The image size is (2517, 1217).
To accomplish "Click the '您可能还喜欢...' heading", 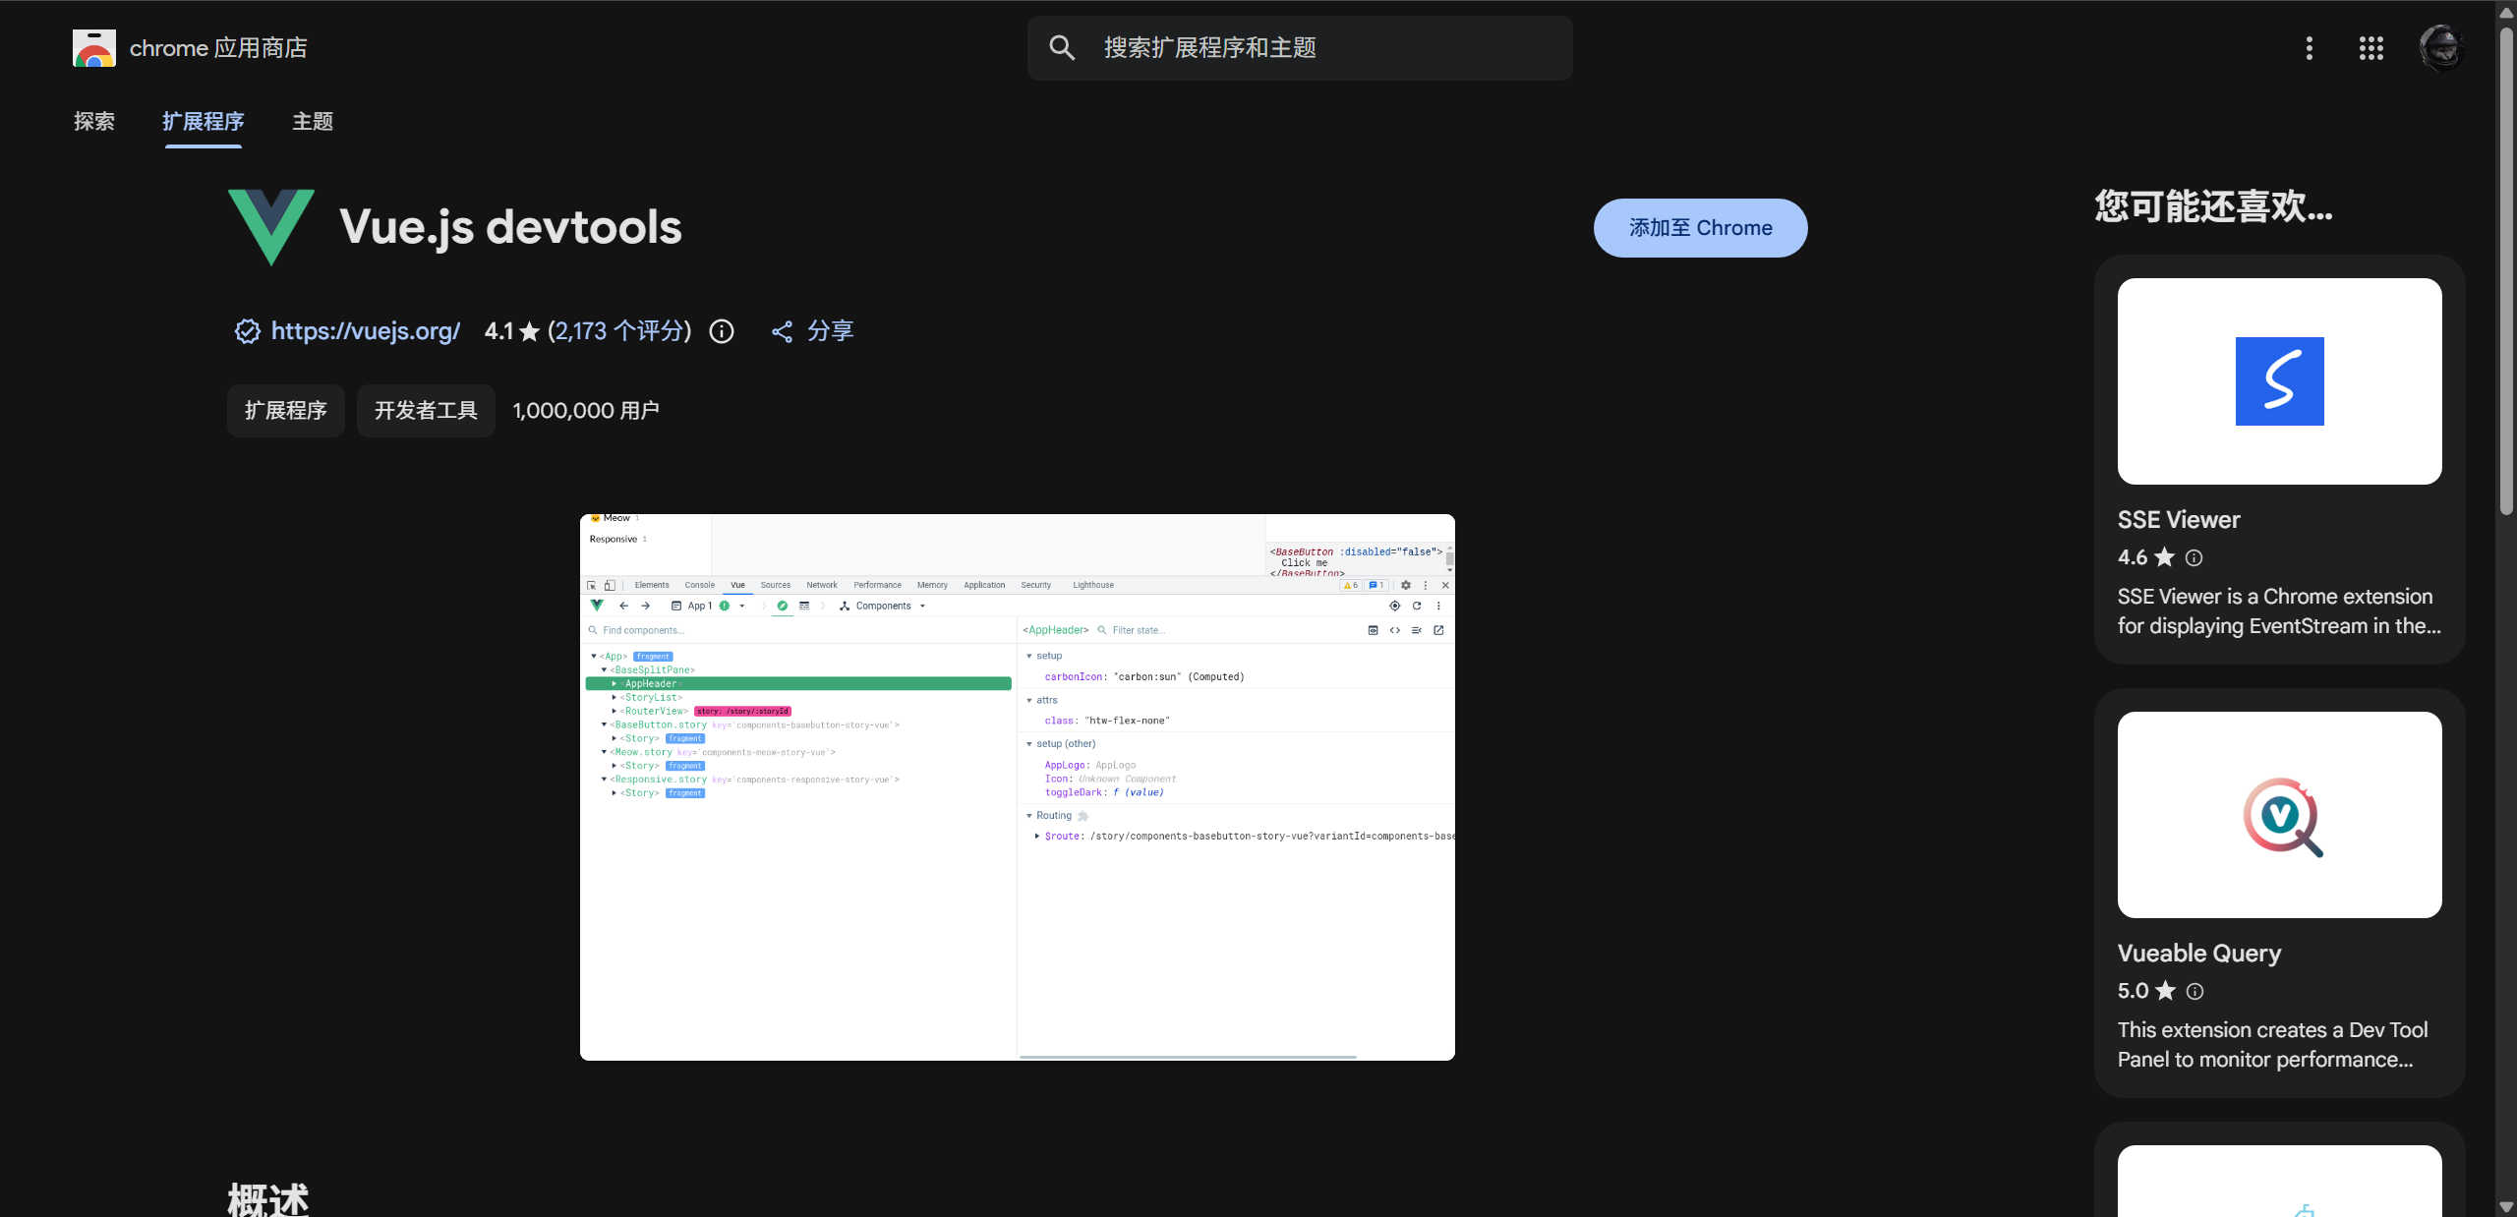I will (2213, 206).
